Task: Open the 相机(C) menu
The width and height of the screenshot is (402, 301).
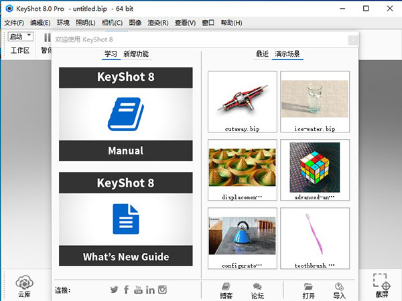Action: (x=112, y=23)
